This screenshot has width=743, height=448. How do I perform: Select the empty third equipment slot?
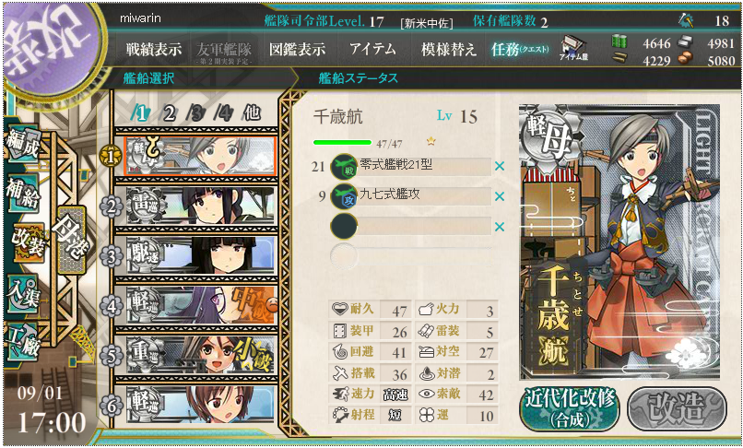tap(410, 227)
